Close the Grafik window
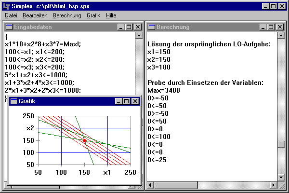The height and width of the screenshot is (193, 289). tap(135, 101)
